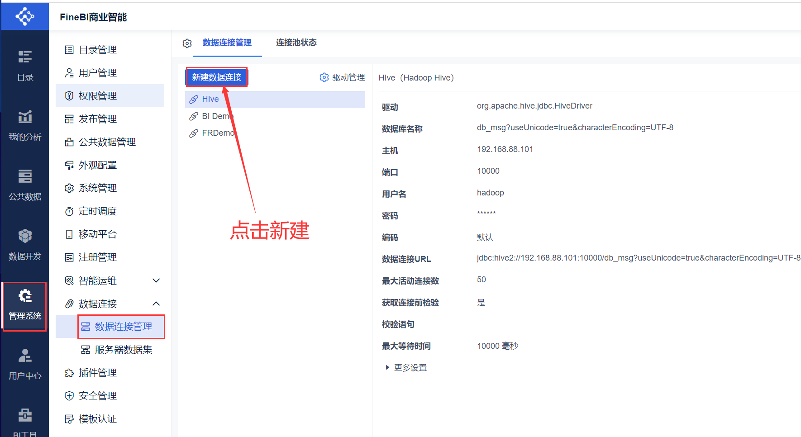切换到连接池状态标签页
The width and height of the screenshot is (801, 437).
pos(296,43)
